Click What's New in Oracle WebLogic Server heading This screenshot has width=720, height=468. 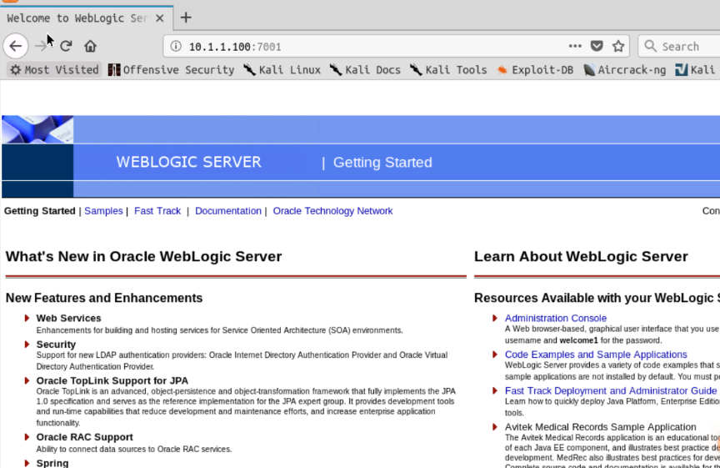click(143, 257)
